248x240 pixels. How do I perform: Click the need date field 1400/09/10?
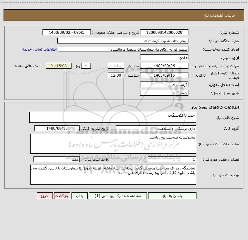tap(57, 129)
